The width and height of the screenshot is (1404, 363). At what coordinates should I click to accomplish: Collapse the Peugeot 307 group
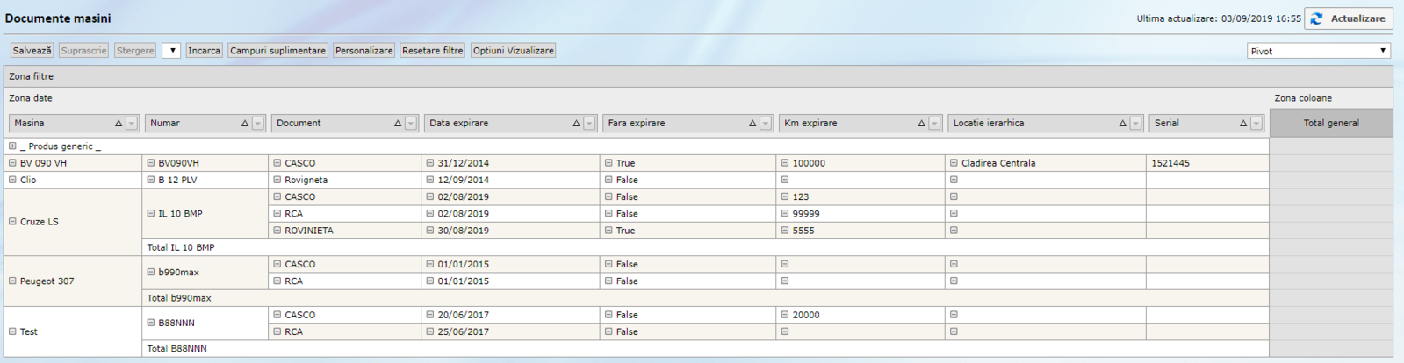pos(12,281)
